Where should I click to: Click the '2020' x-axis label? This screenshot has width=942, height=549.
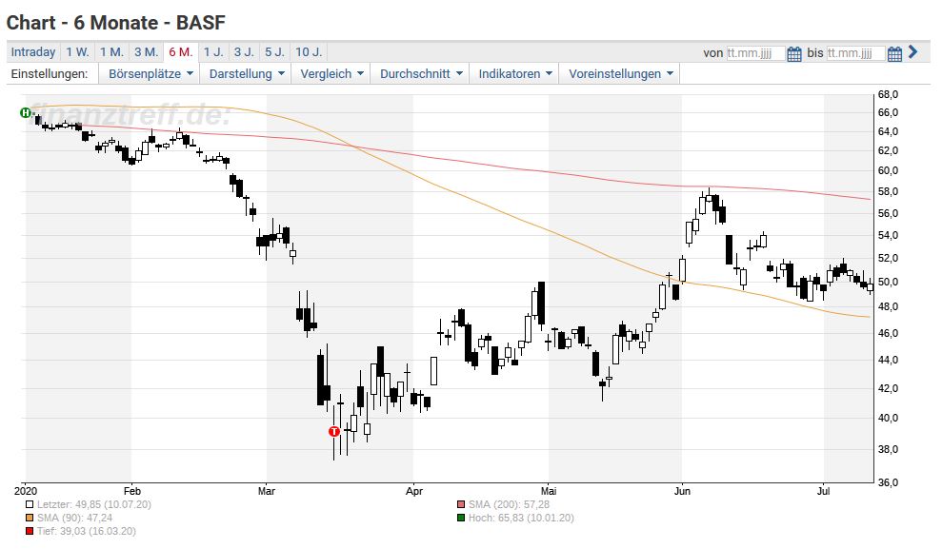click(x=25, y=491)
